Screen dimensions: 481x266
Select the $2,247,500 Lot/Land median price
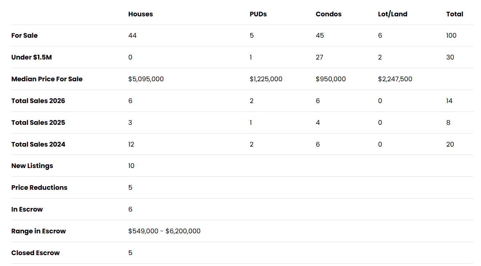[395, 79]
